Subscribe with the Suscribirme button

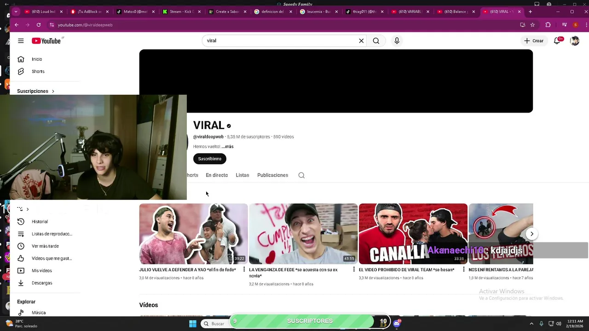pos(210,159)
